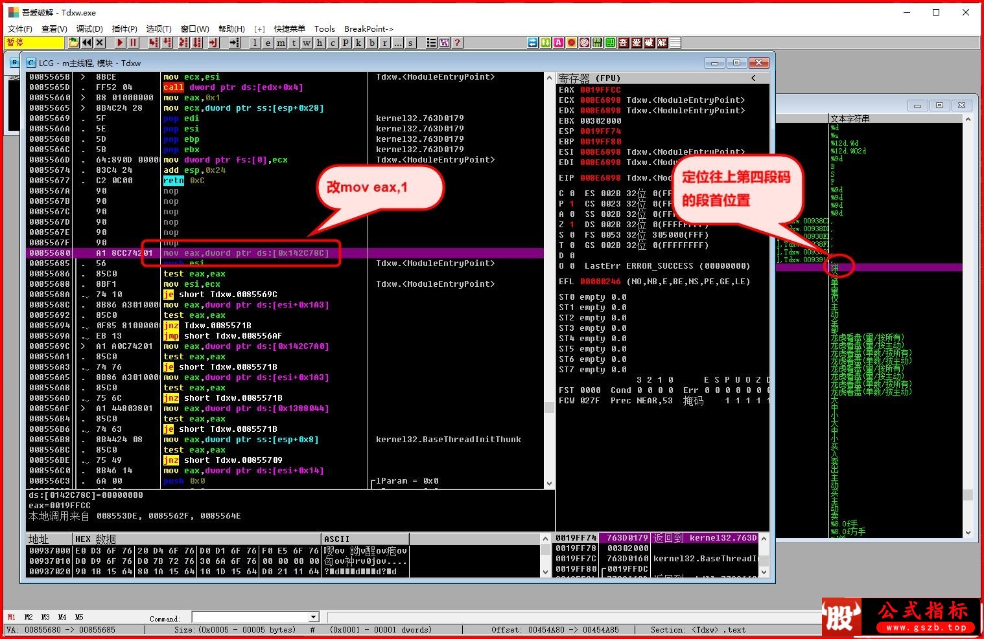Restart the program with the rewind icon

point(87,43)
